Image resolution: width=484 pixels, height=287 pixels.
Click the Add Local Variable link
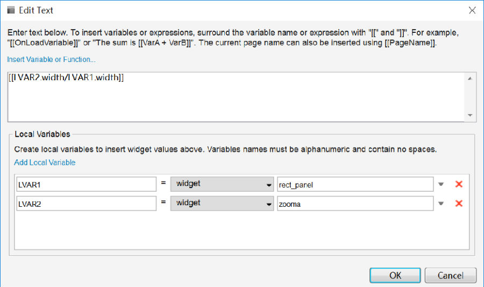tap(45, 162)
